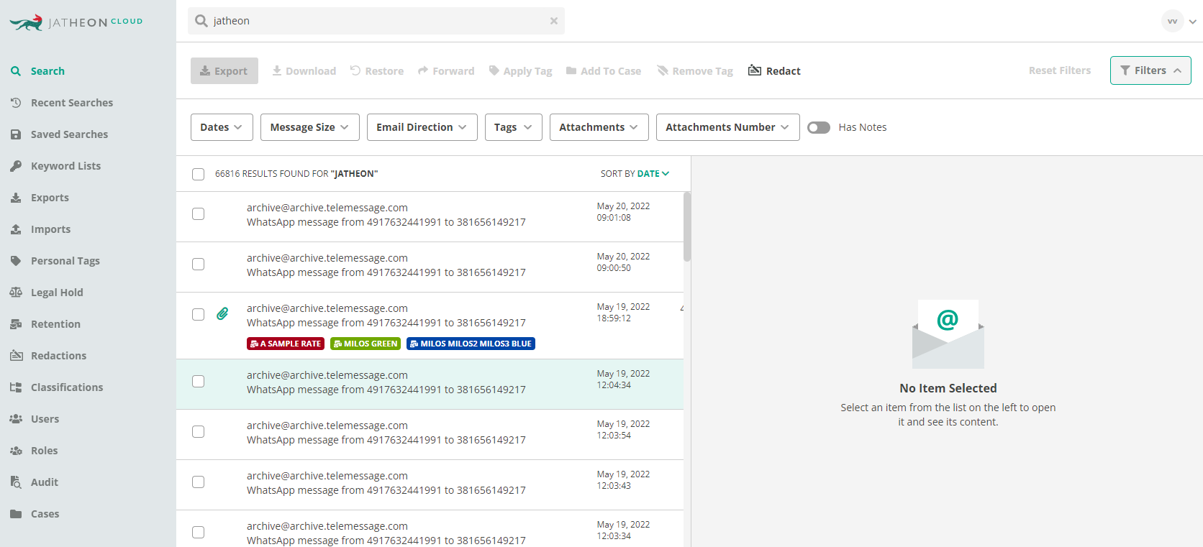This screenshot has width=1203, height=547.
Task: Open the Cases folder icon
Action: 16,514
